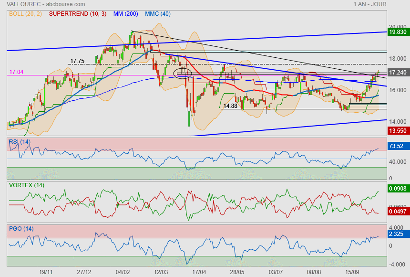Select the green 19.830 price tag
The image size is (410, 277).
(x=398, y=32)
